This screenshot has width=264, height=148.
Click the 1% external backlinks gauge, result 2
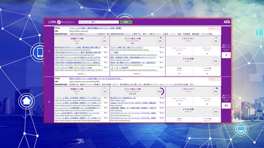tap(104, 91)
